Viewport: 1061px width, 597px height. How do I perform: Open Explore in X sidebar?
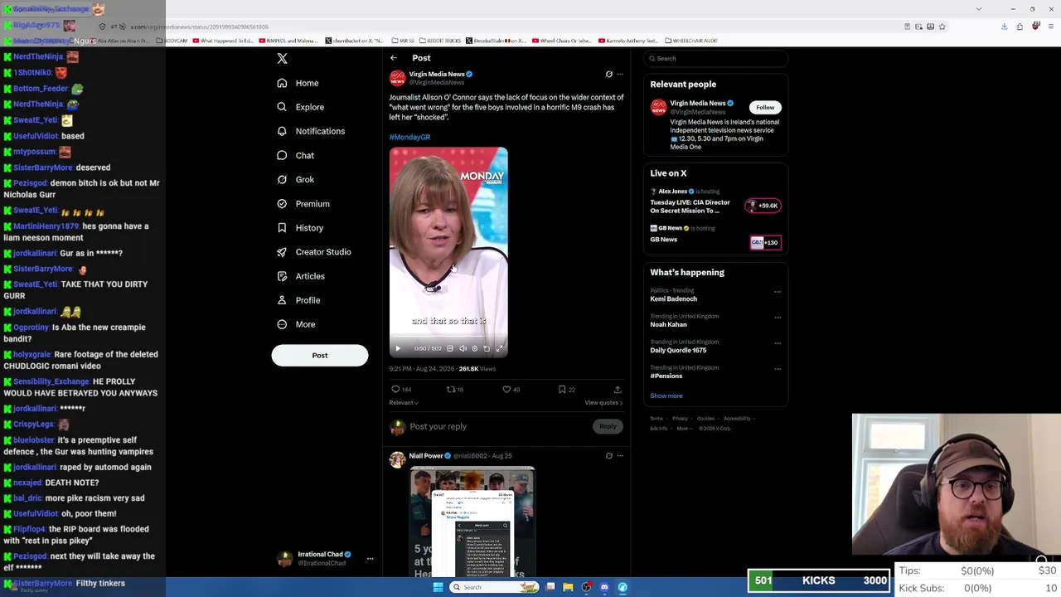click(300, 107)
